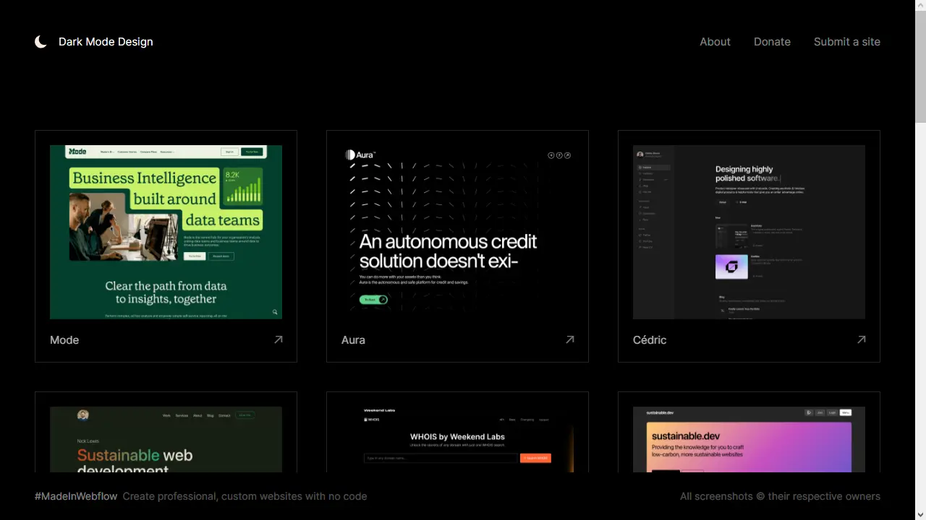Click Nick Lewis's avatar in the Sustainable screenshot
926x520 pixels.
82,415
